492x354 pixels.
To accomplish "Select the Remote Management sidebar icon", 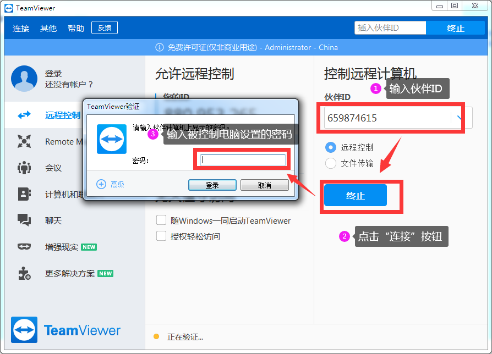I will click(24, 141).
